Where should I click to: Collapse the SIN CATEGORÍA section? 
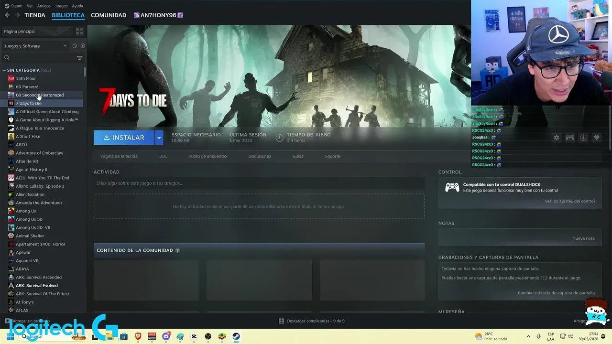click(x=4, y=70)
